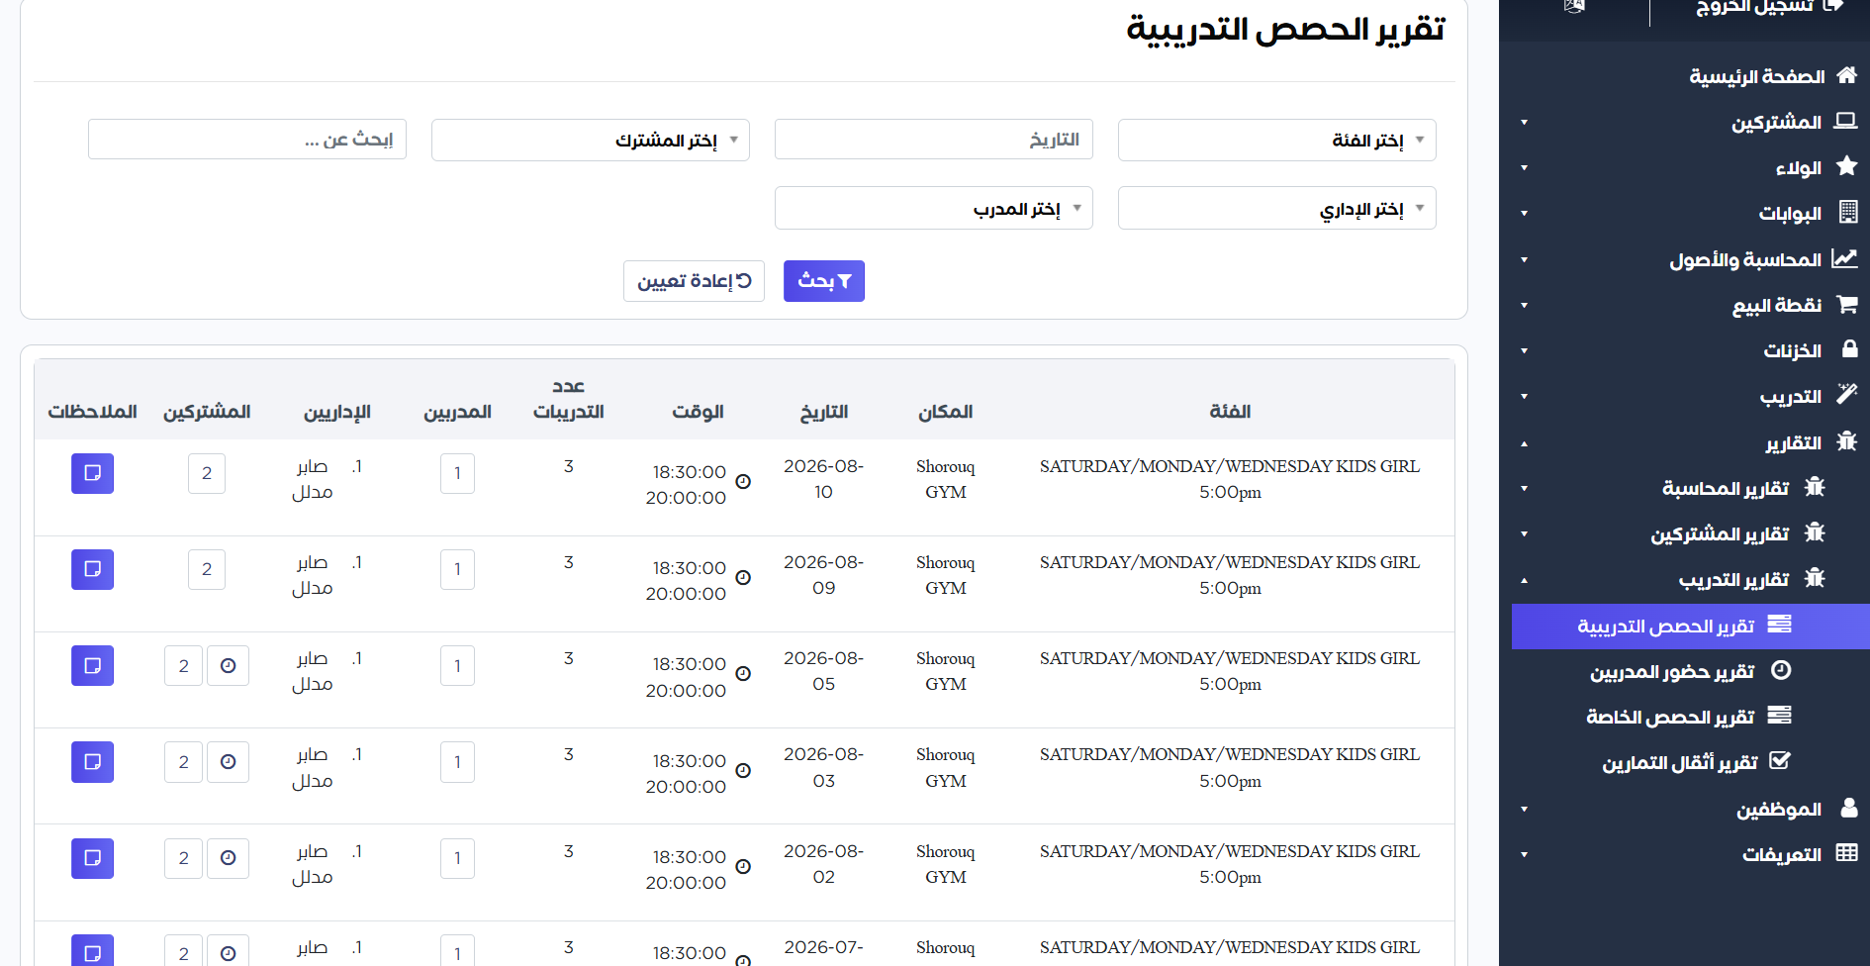Click the clock icon beside تقرير حضور المدربين
This screenshot has width=1870, height=966.
[1781, 670]
